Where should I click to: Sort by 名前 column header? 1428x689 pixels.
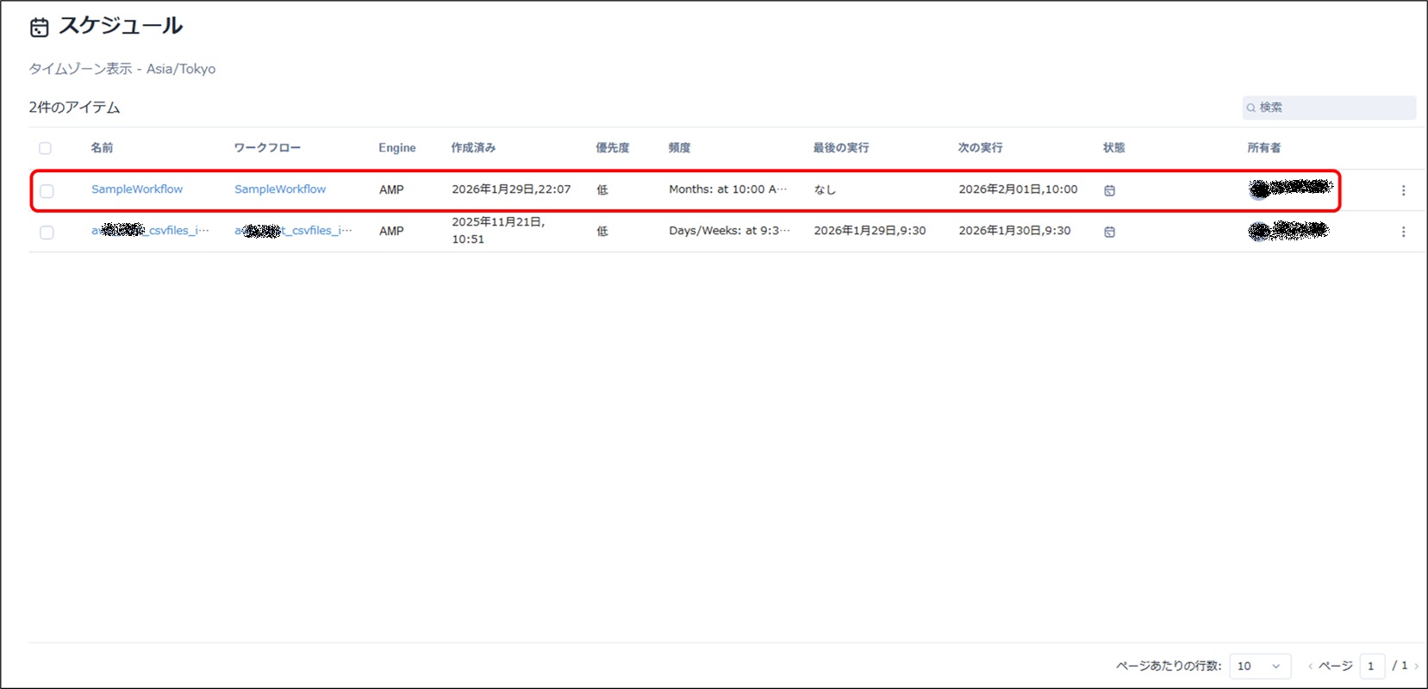coord(102,148)
